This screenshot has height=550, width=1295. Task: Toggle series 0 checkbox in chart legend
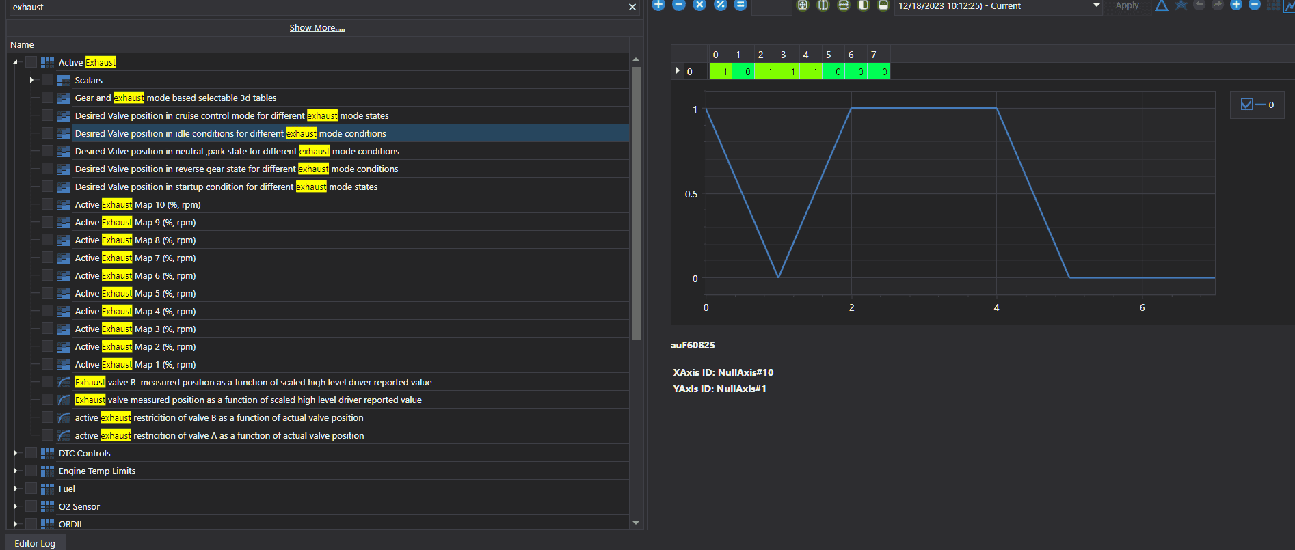1246,105
